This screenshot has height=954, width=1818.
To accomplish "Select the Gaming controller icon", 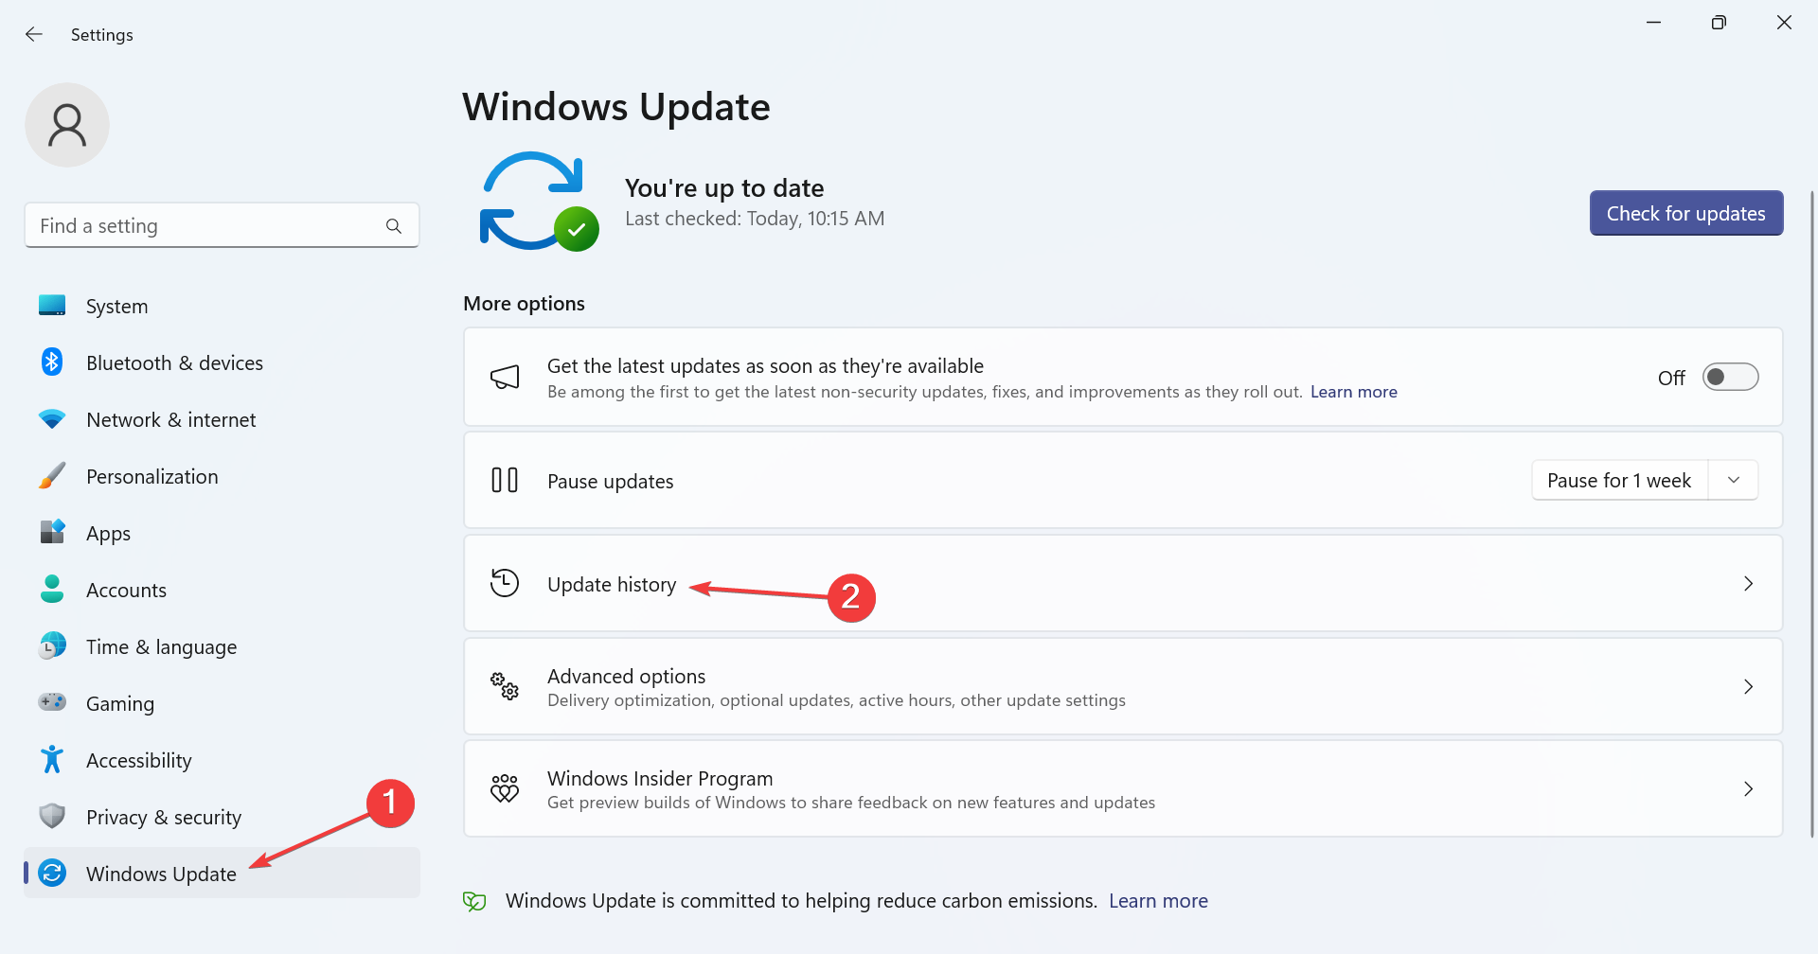I will pos(52,702).
